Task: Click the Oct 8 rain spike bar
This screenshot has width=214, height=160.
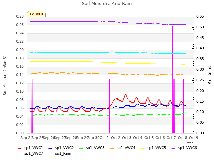Action: click(x=184, y=106)
